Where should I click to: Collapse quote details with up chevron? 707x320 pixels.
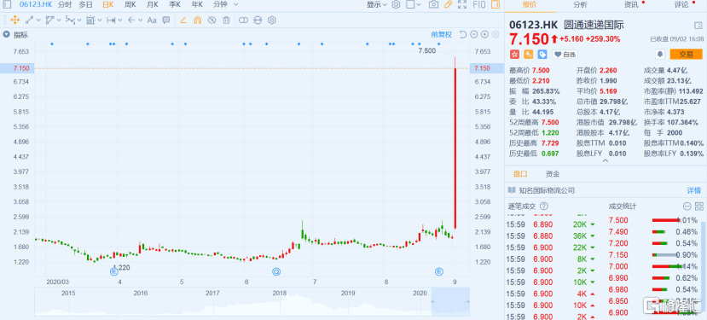click(x=606, y=160)
